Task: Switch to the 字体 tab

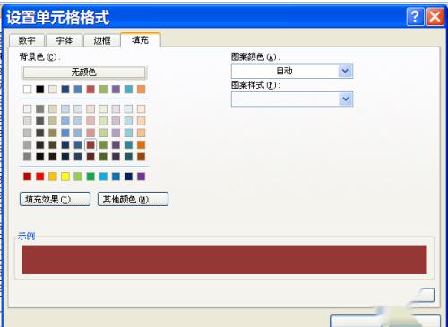Action: coord(65,40)
